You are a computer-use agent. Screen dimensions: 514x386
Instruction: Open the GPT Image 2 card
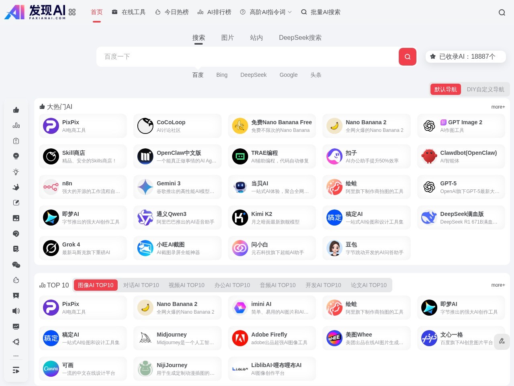[461, 126]
